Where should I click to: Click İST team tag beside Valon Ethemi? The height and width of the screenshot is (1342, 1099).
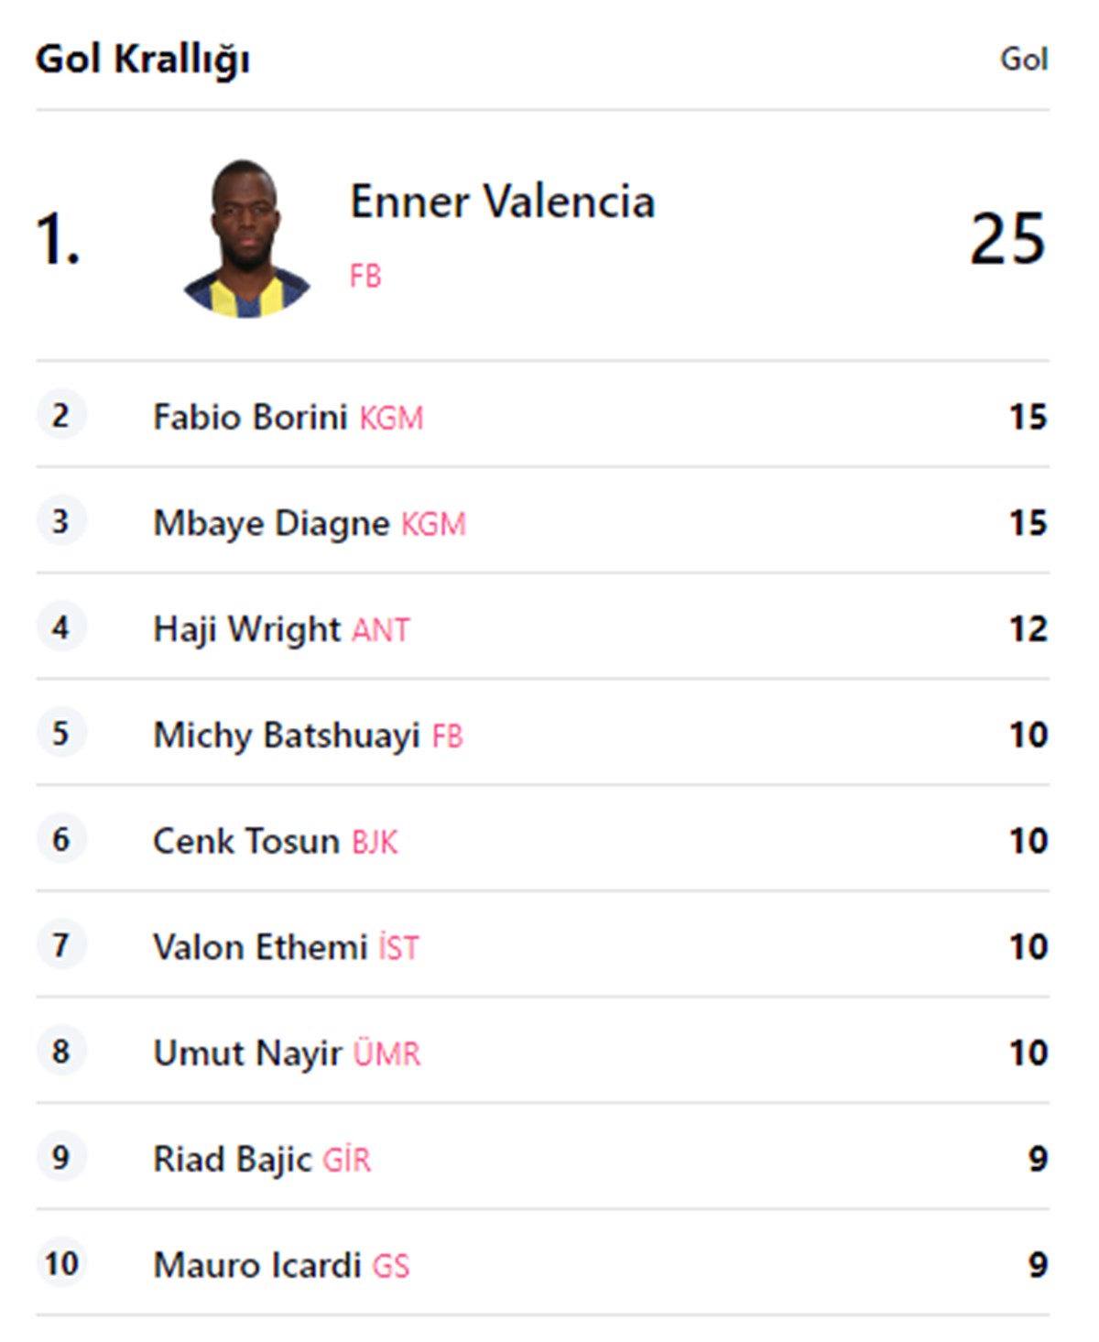tap(398, 947)
